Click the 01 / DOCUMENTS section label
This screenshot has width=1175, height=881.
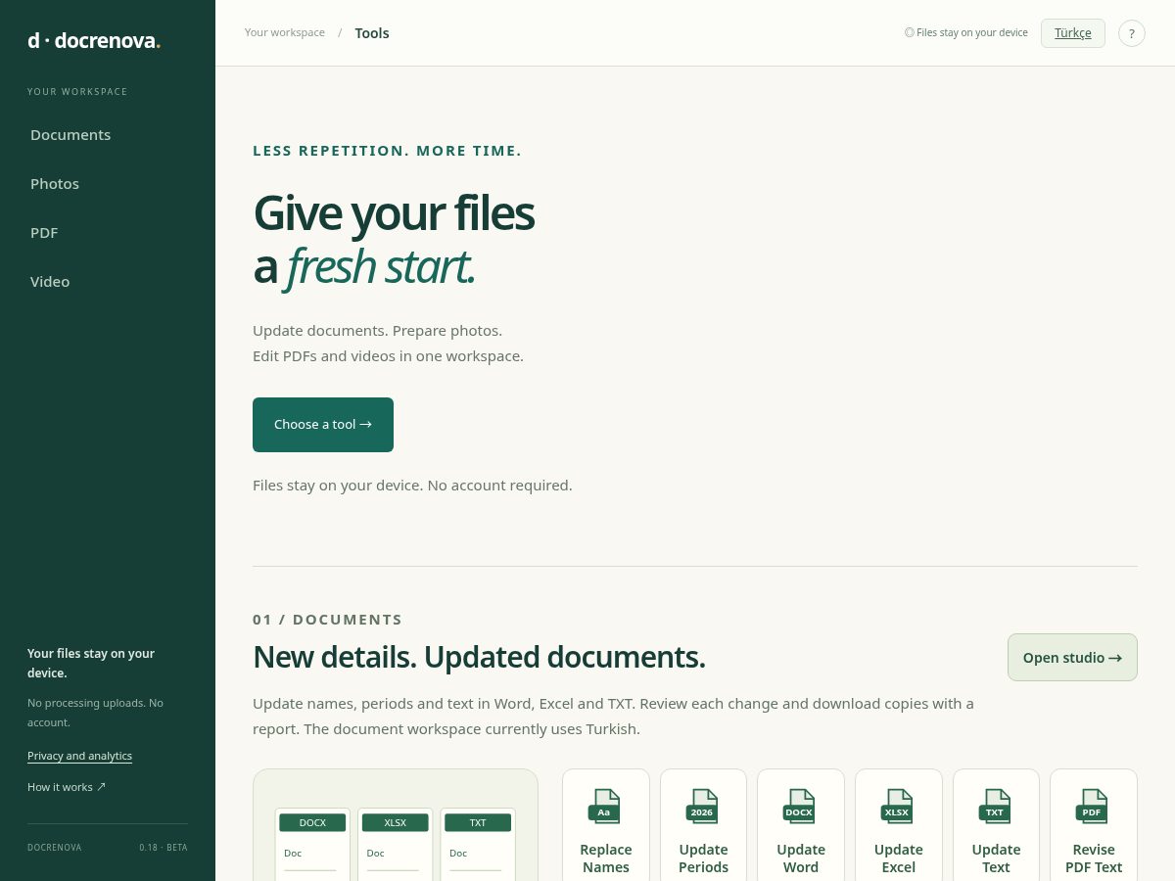click(x=327, y=620)
